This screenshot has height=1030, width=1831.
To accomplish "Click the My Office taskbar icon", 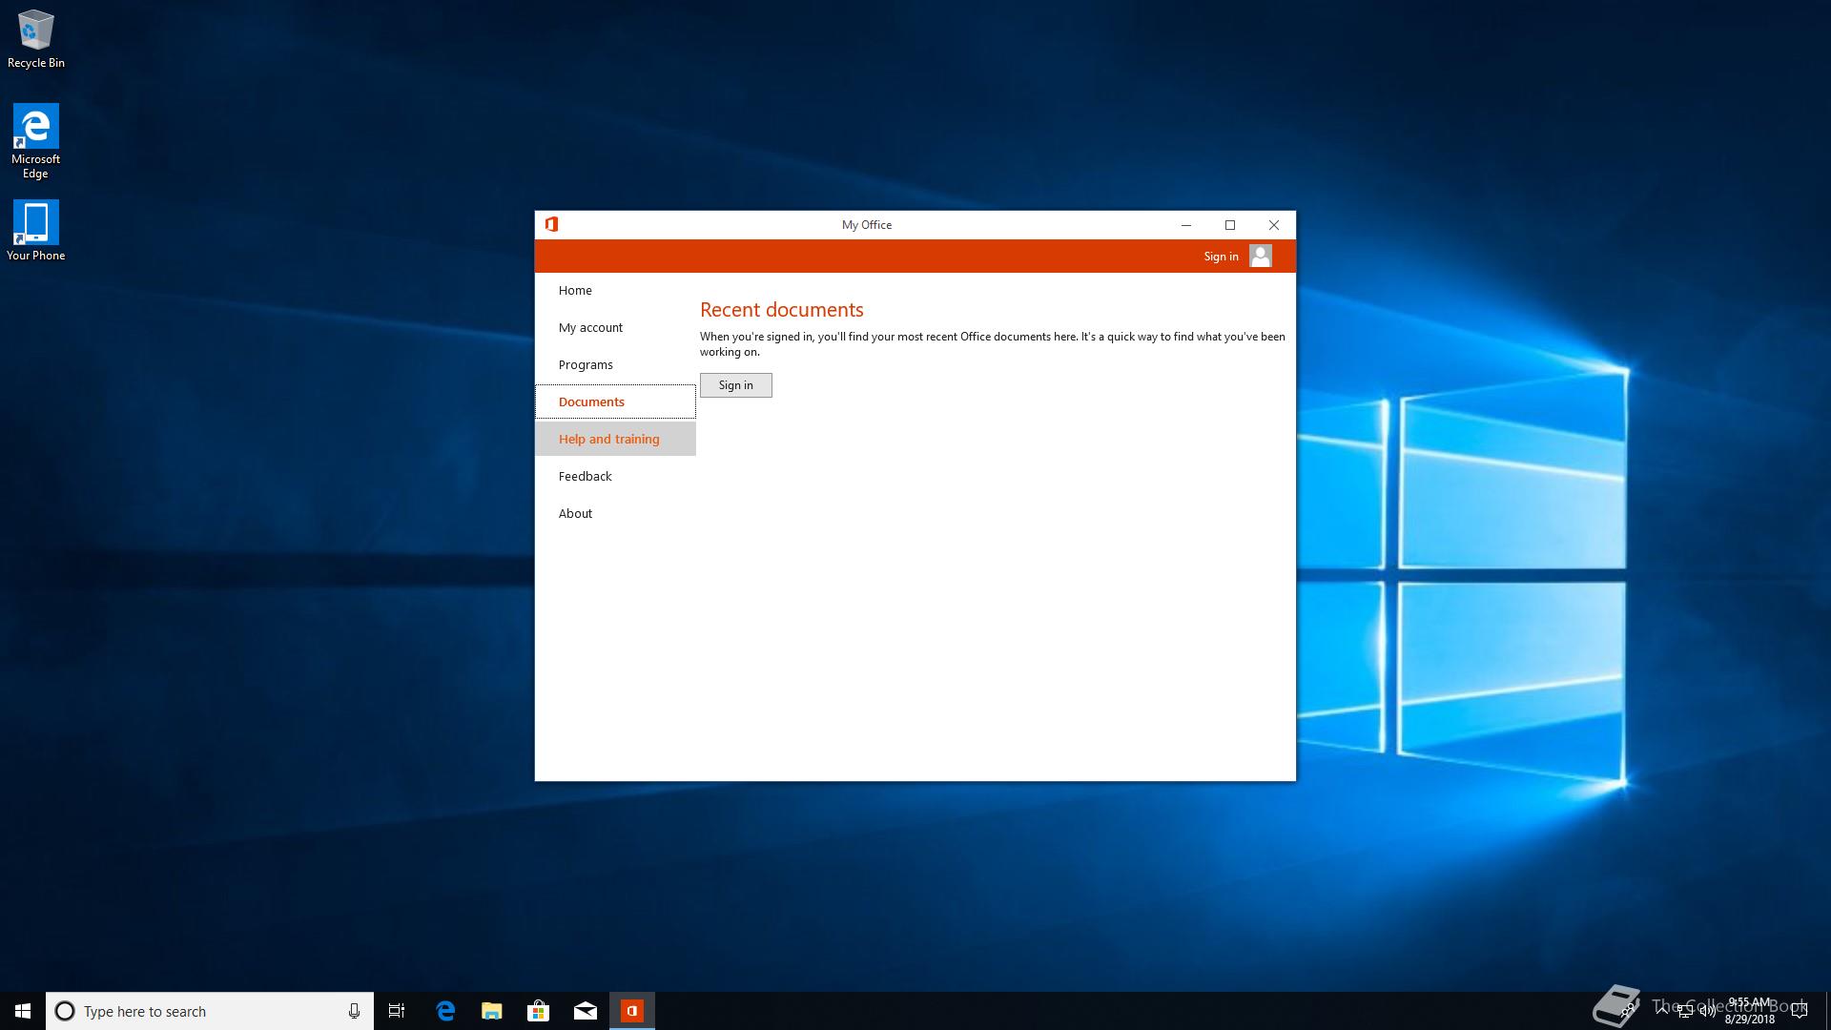I will point(631,1011).
